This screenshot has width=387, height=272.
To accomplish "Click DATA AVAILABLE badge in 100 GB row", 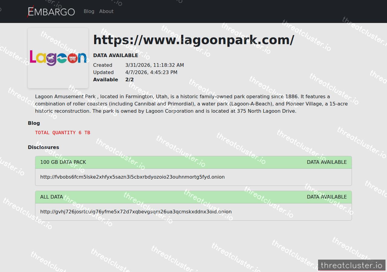I will coord(327,162).
